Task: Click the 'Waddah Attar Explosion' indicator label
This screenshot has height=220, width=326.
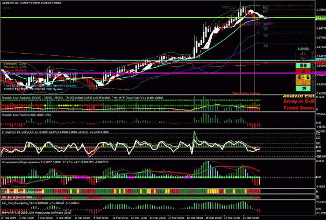Action: click(17, 97)
